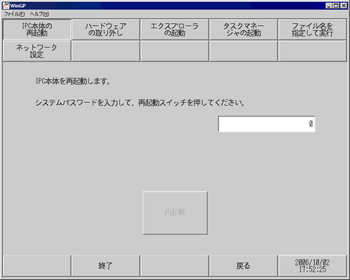Minimize the WinGP window
The image size is (350, 280).
click(329, 6)
